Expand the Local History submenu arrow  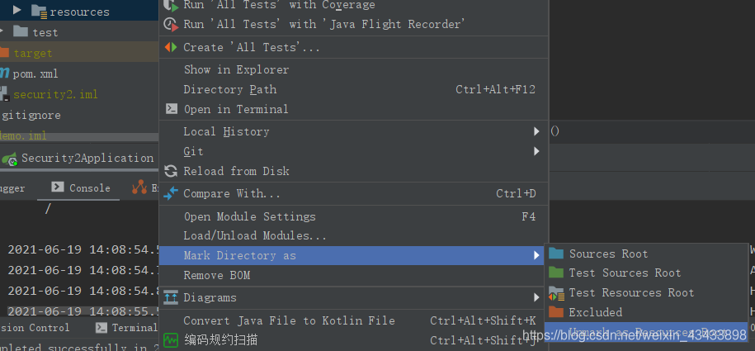click(x=537, y=131)
